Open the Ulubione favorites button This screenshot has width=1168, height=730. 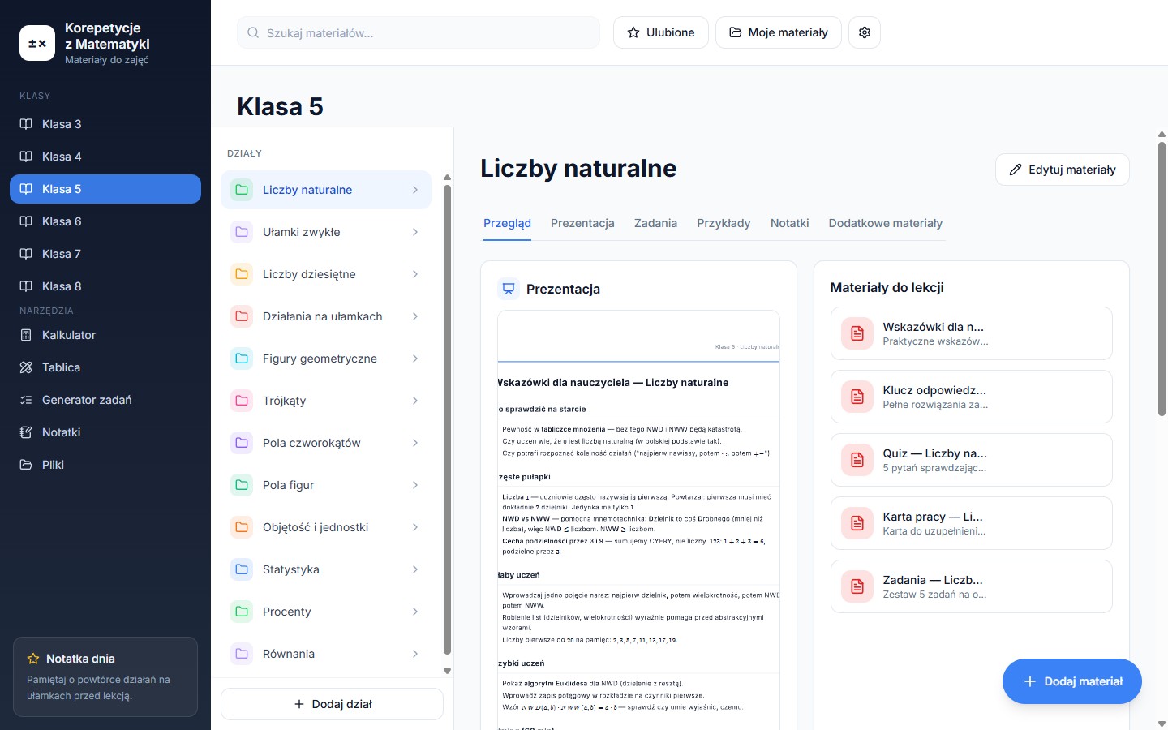(x=660, y=32)
